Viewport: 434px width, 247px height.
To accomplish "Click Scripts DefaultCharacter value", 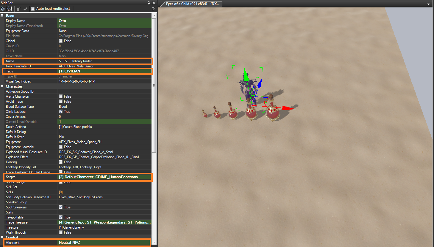I will pyautogui.click(x=104, y=177).
